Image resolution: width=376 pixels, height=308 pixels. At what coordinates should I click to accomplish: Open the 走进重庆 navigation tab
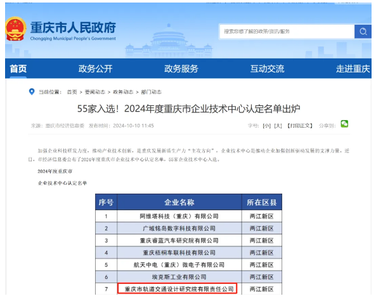[x=353, y=69]
